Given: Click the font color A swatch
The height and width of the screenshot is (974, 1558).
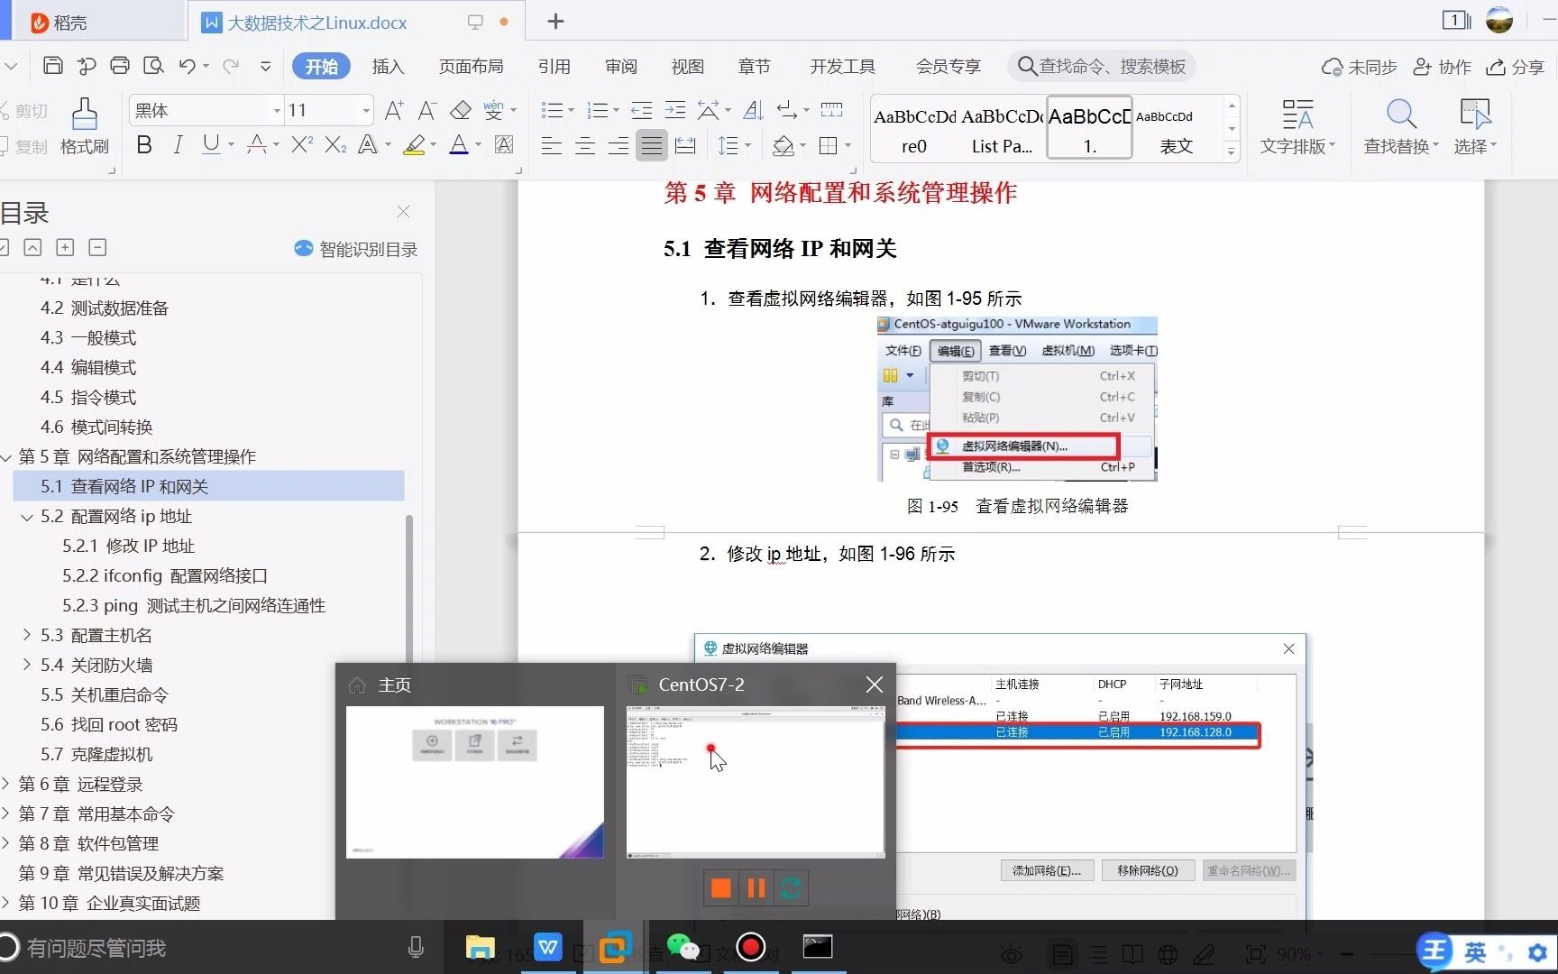Looking at the screenshot, I should pyautogui.click(x=459, y=144).
